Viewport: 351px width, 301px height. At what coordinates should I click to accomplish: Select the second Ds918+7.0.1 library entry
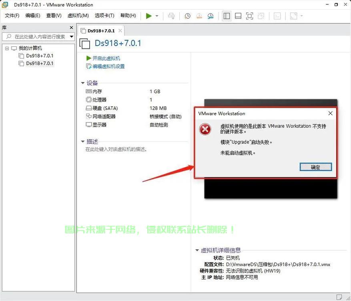[40, 63]
